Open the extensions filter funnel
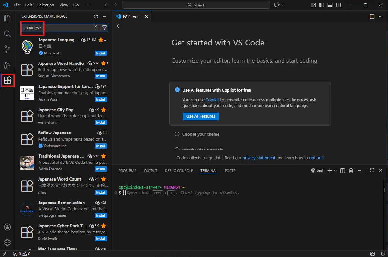 pos(105,28)
